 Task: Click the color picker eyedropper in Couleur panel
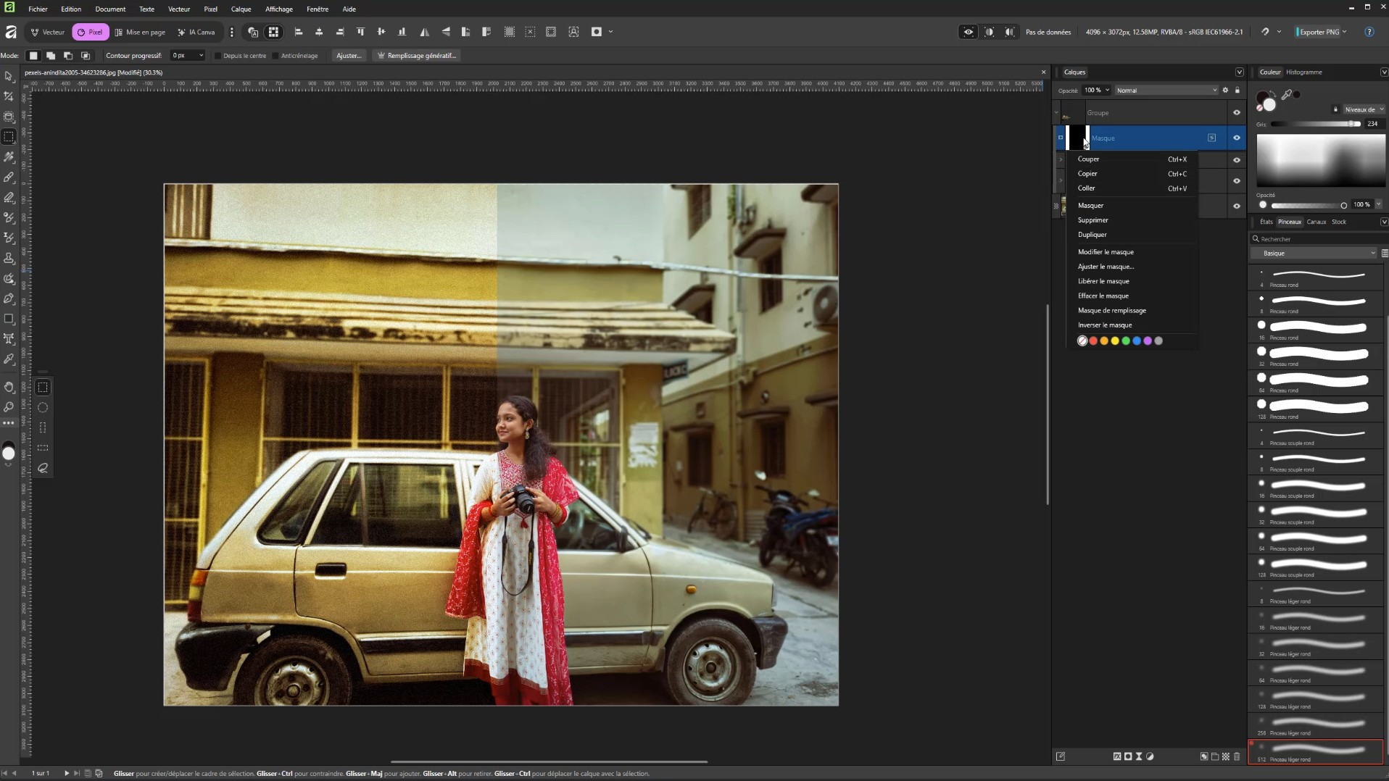(x=1287, y=95)
